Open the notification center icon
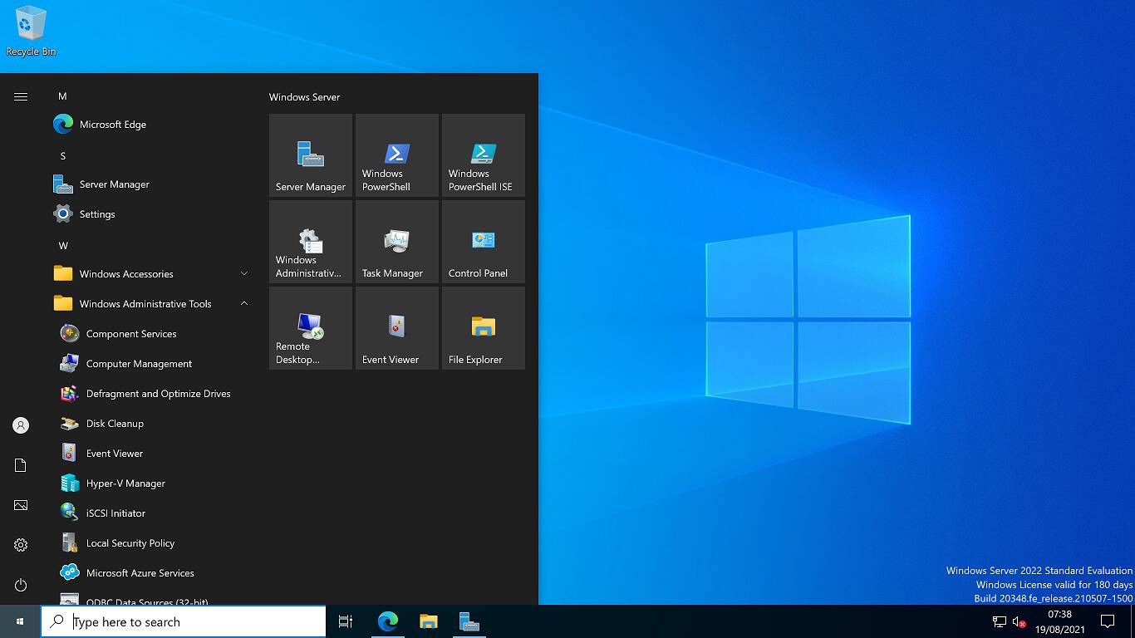This screenshot has width=1135, height=638. 1108,621
